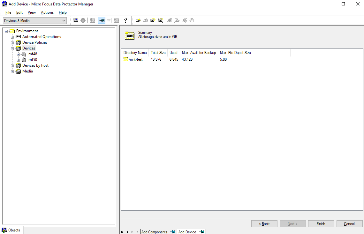Viewport: 364px width, 234px height.
Task: Click the window-shaped icon right of Abort
Action: coord(92,20)
